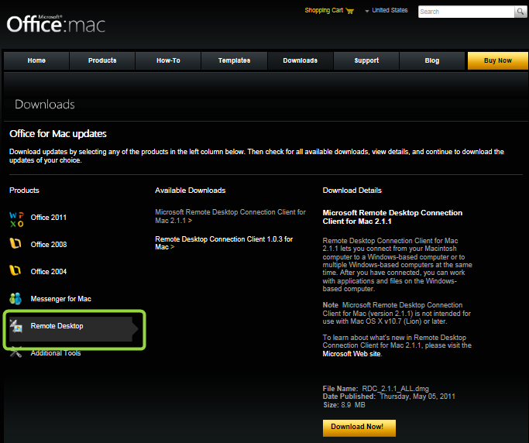The height and width of the screenshot is (443, 529).
Task: Open the Products tab
Action: click(102, 60)
